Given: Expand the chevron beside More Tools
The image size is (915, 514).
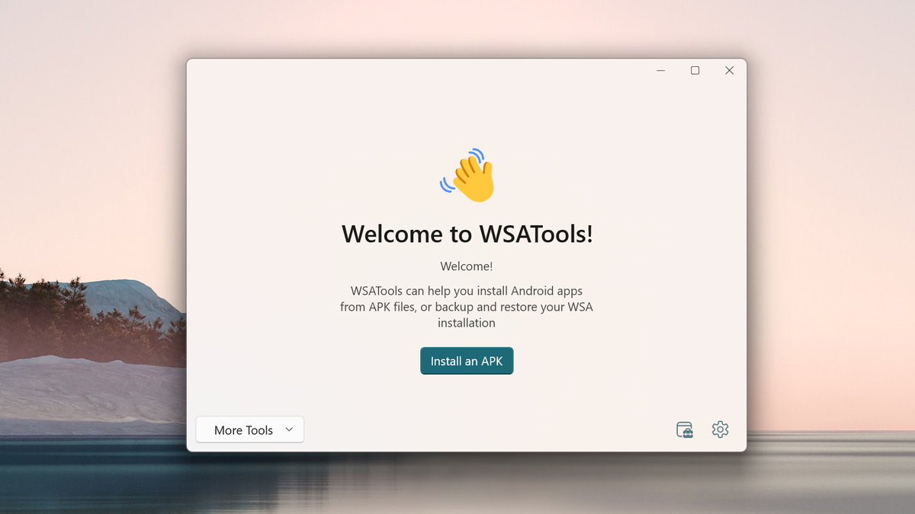Looking at the screenshot, I should pos(289,429).
